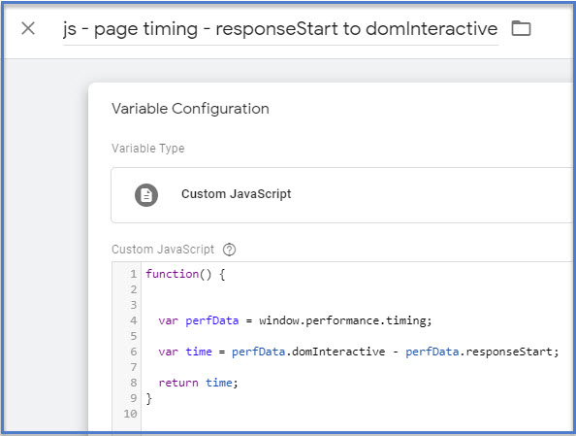Click the perfData.domInteractive expression

308,352
